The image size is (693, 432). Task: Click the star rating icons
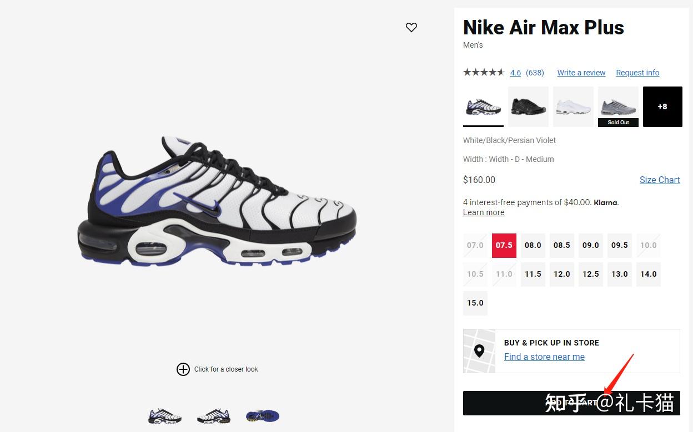point(484,73)
